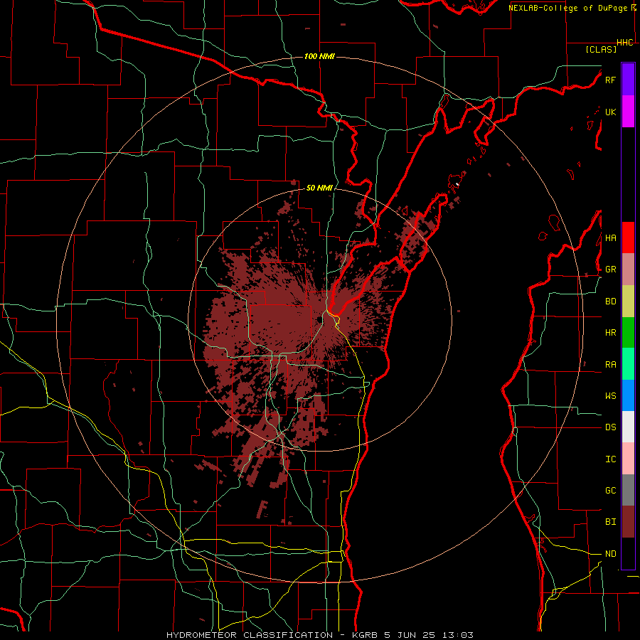
Task: Click the HA legend label
Action: [x=610, y=238]
